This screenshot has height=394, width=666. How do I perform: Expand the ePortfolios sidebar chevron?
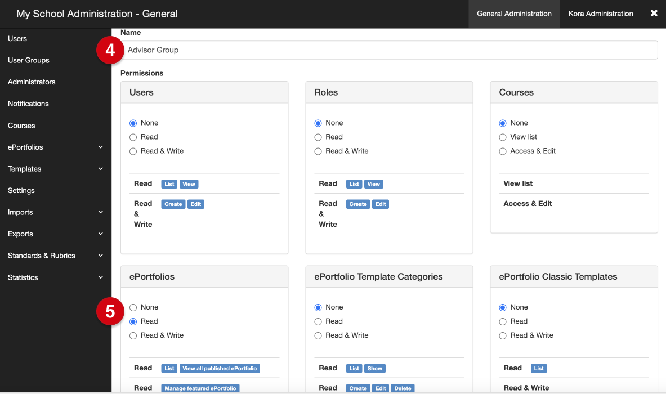[x=101, y=147]
